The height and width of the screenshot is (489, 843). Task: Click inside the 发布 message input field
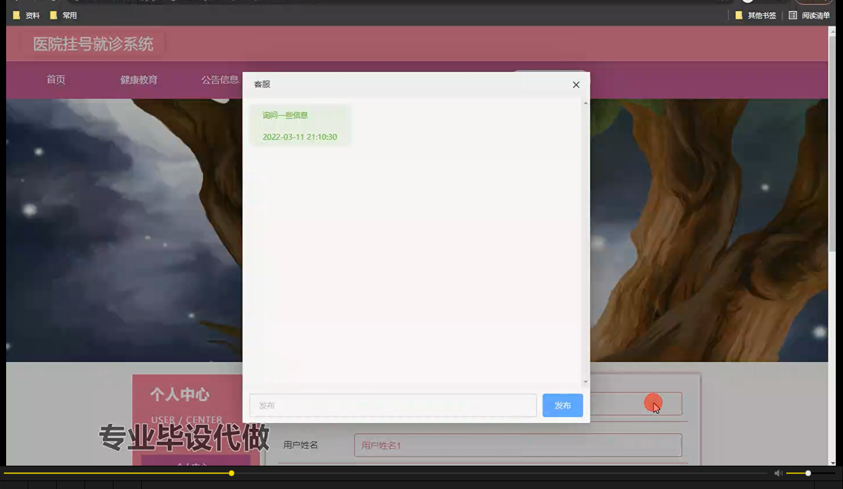pyautogui.click(x=392, y=405)
